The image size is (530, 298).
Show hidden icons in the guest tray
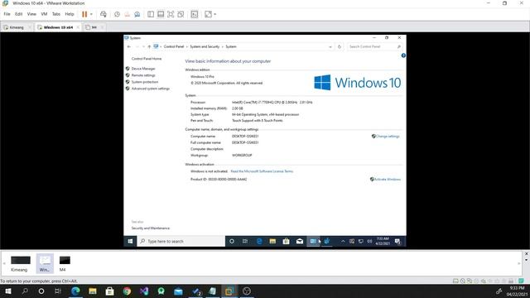(x=343, y=241)
